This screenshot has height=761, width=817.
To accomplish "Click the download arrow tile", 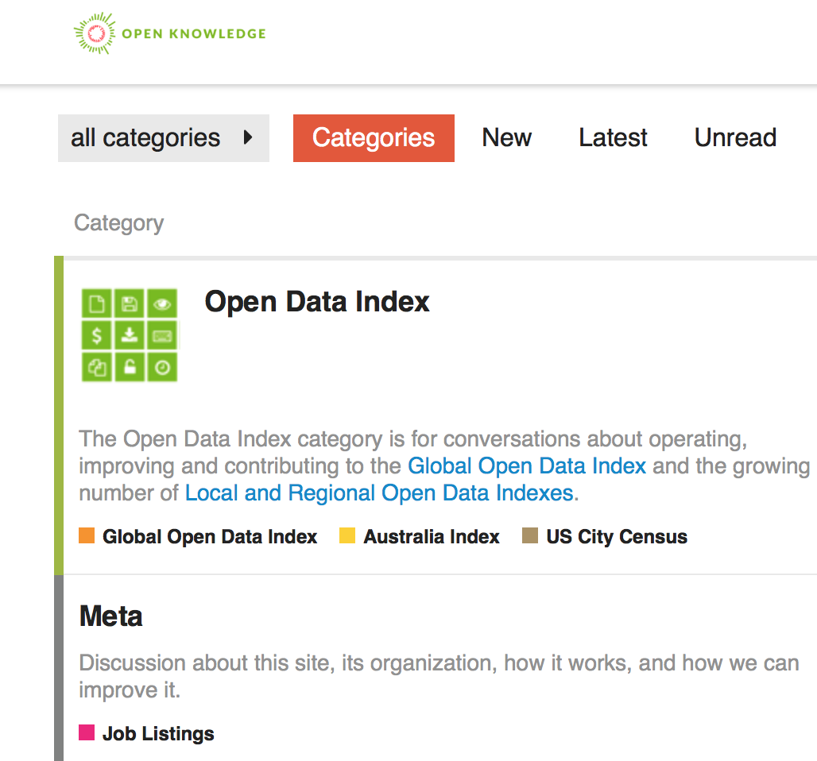I will click(x=130, y=335).
